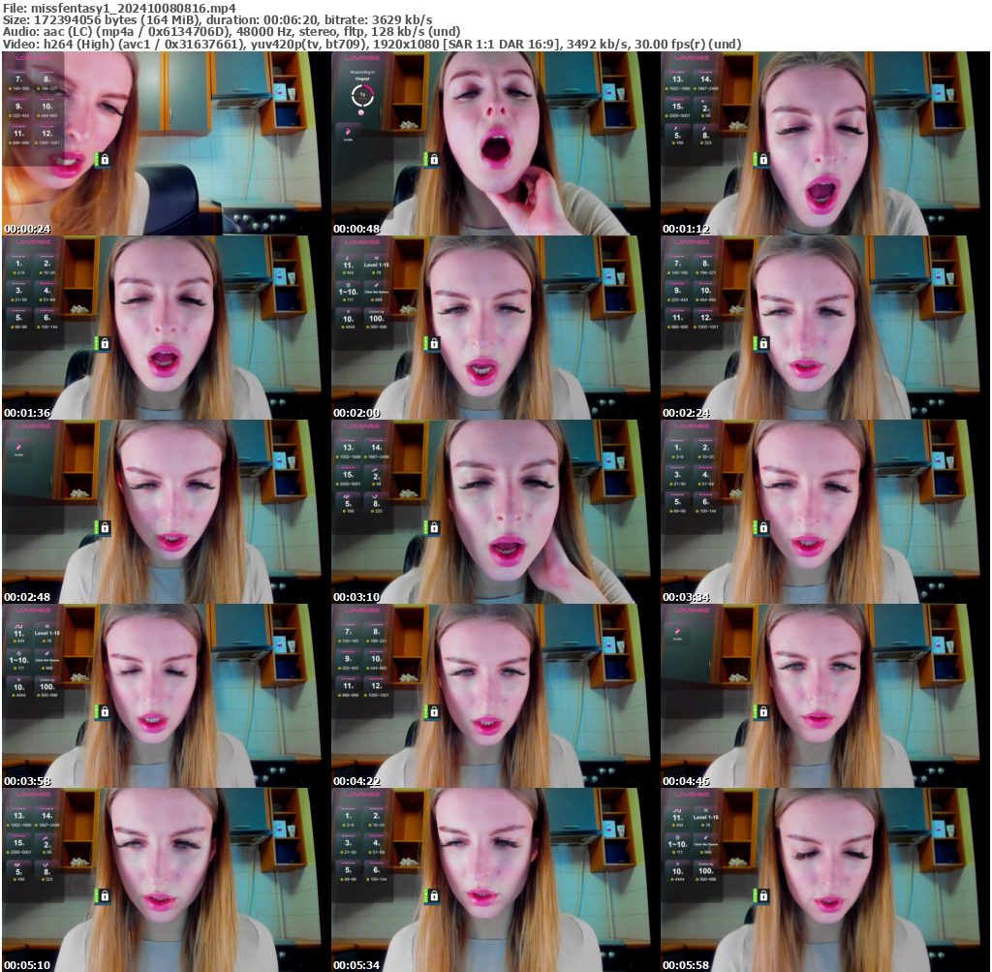Viewport: 992px width, 972px height.
Task: Click the gift icon on the 1~10 tile
Action: [347, 284]
